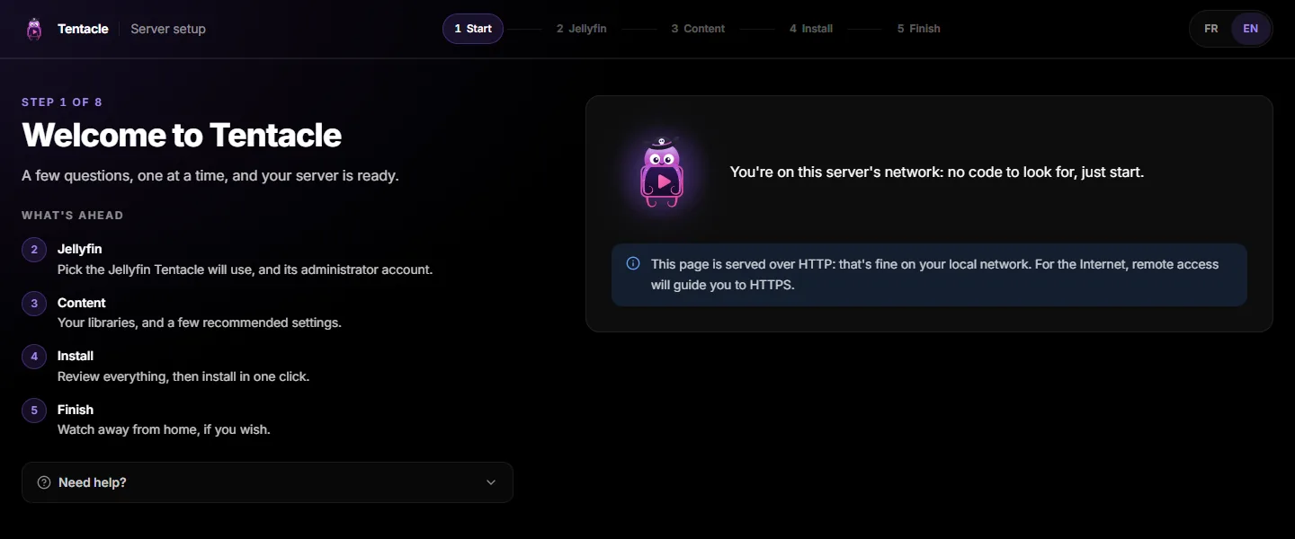Switch language to FR
Screen dimensions: 1295x539
1211,29
